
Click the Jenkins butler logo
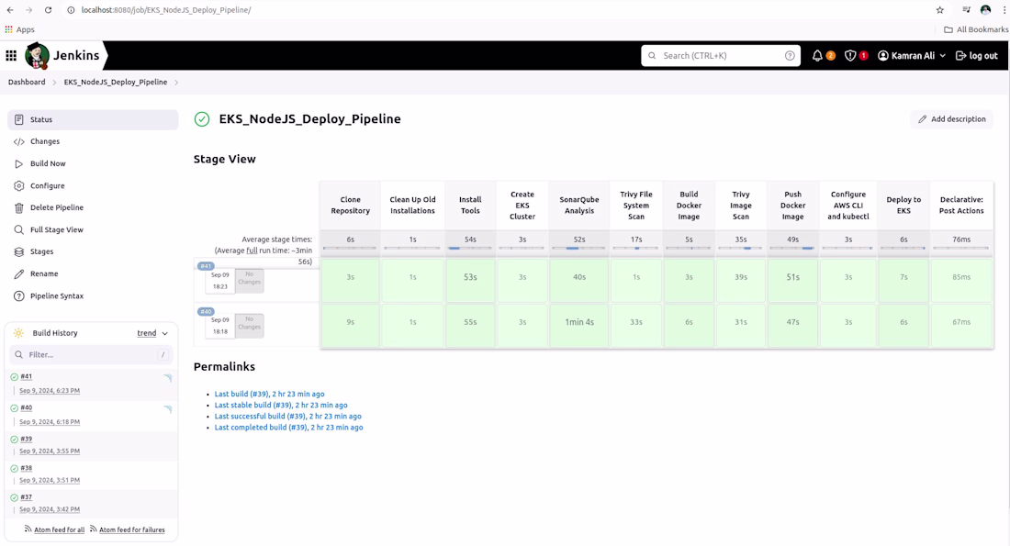(x=37, y=55)
